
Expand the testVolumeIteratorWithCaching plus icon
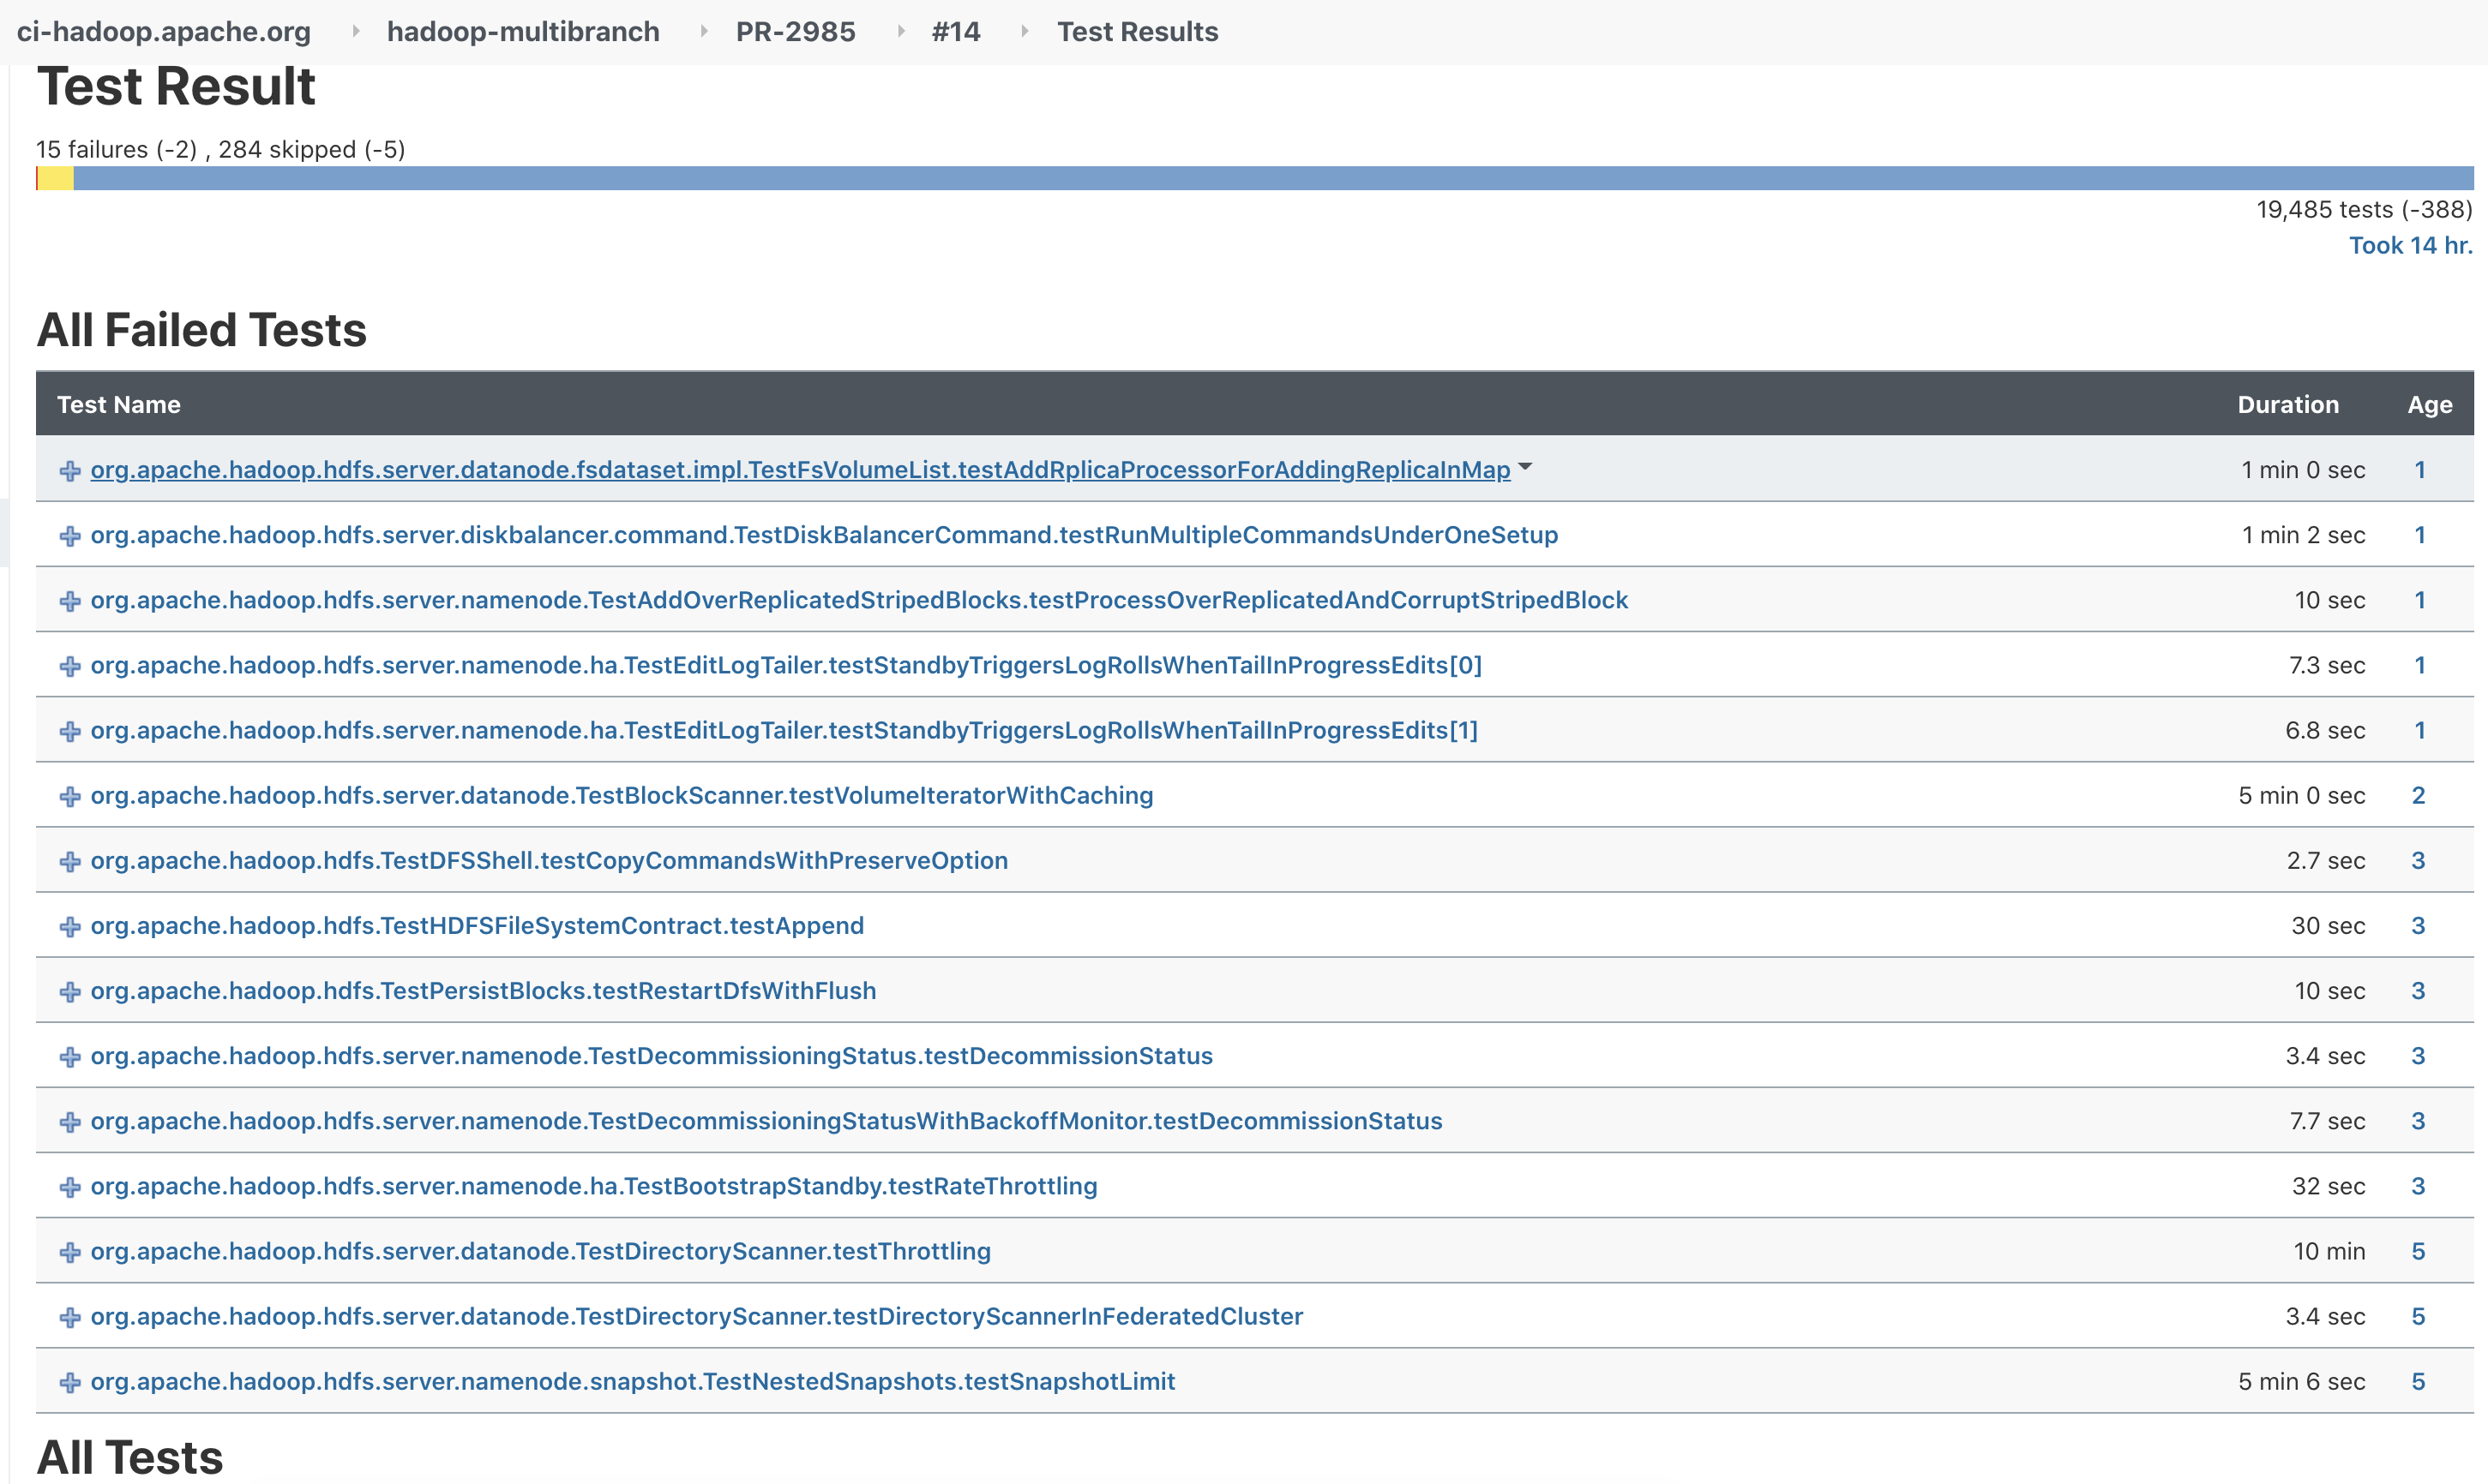(x=70, y=796)
